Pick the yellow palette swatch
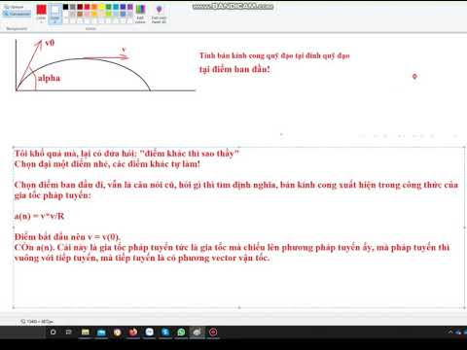 point(101,7)
